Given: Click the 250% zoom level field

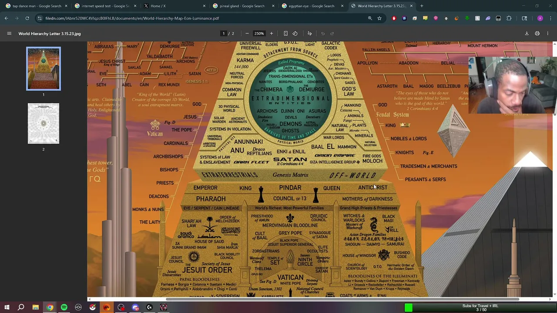Looking at the screenshot, I should [259, 33].
